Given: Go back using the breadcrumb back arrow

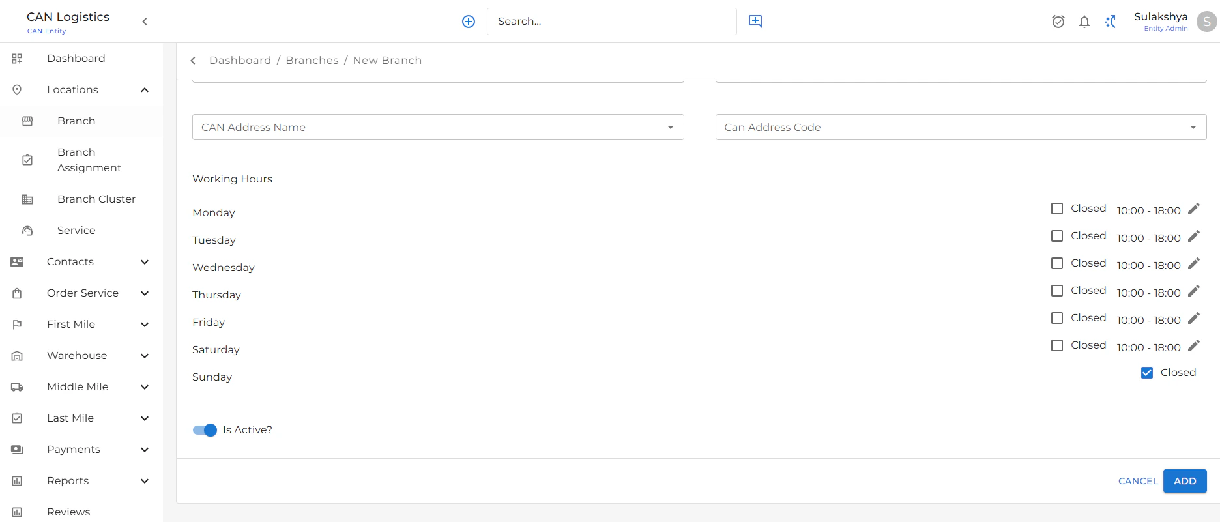Looking at the screenshot, I should [193, 61].
